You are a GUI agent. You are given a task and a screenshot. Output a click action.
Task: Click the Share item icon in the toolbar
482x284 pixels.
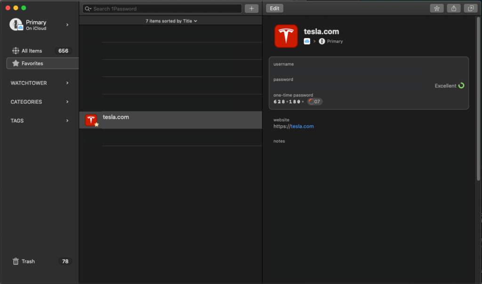[453, 8]
